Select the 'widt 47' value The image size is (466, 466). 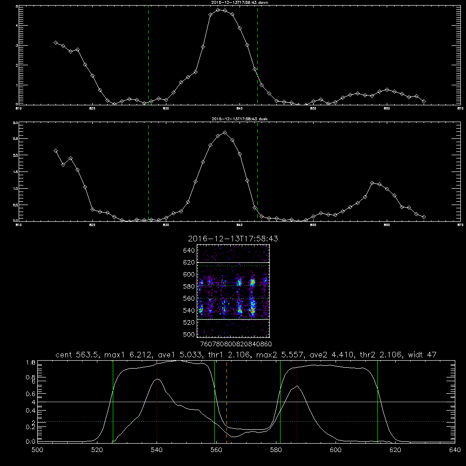422,355
